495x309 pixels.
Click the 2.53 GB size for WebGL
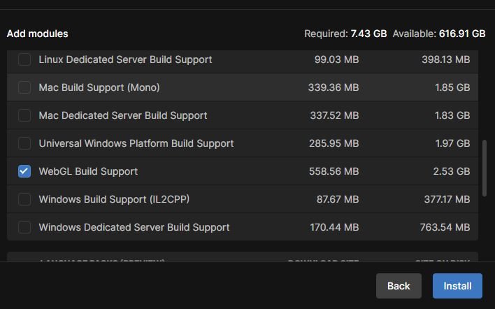[x=452, y=171]
